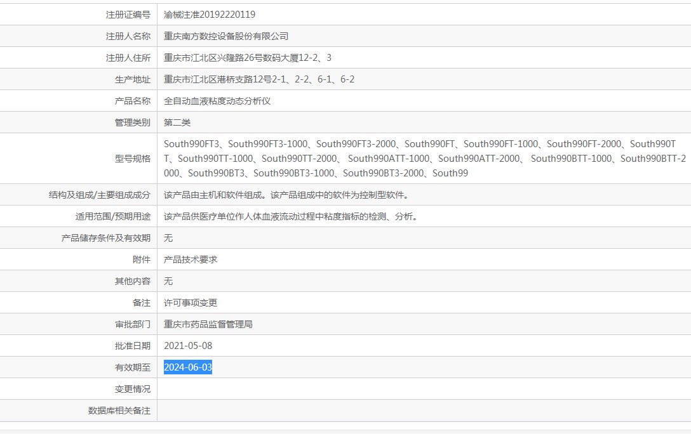691x434 pixels.
Task: Click the 生产地址 label
Action: [x=132, y=79]
